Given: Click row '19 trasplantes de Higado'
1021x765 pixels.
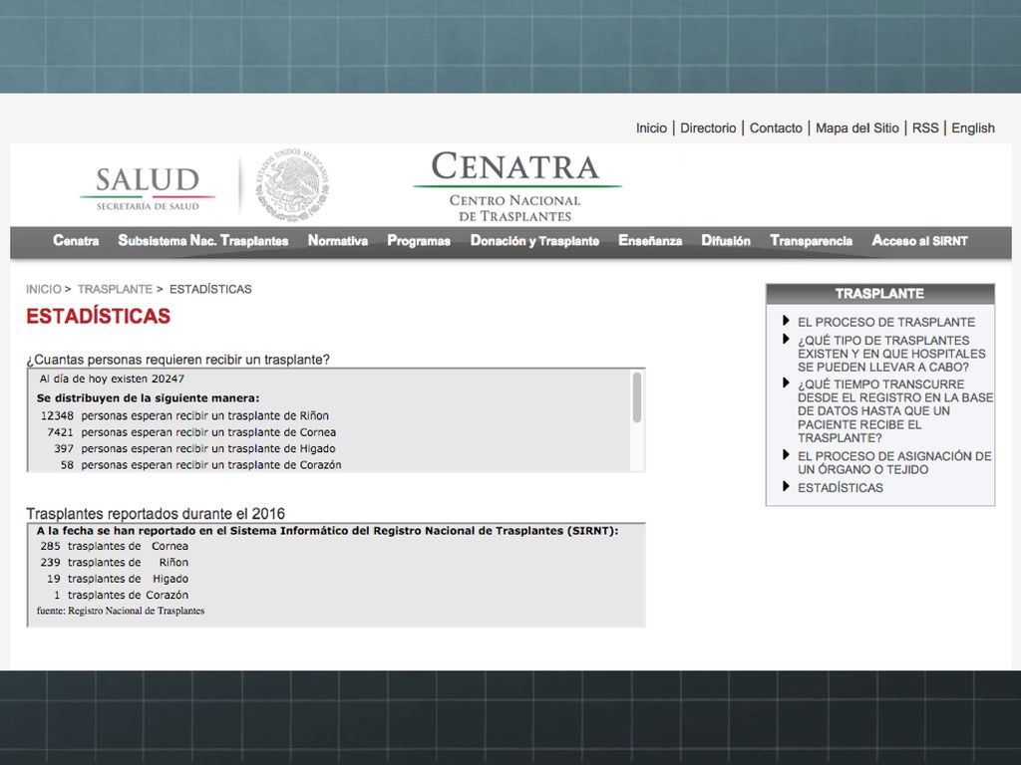Looking at the screenshot, I should pyautogui.click(x=118, y=579).
